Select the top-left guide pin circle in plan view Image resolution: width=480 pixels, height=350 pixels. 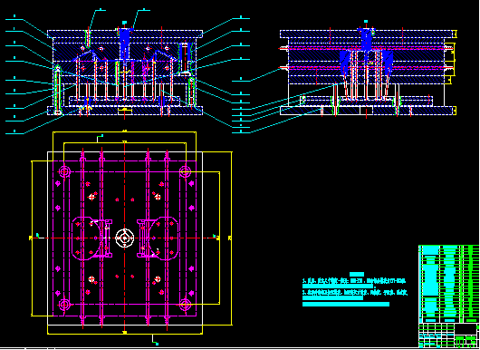pos(64,171)
